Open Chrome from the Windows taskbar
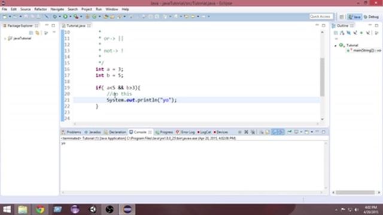Image resolution: width=383 pixels, height=215 pixels. point(40,210)
